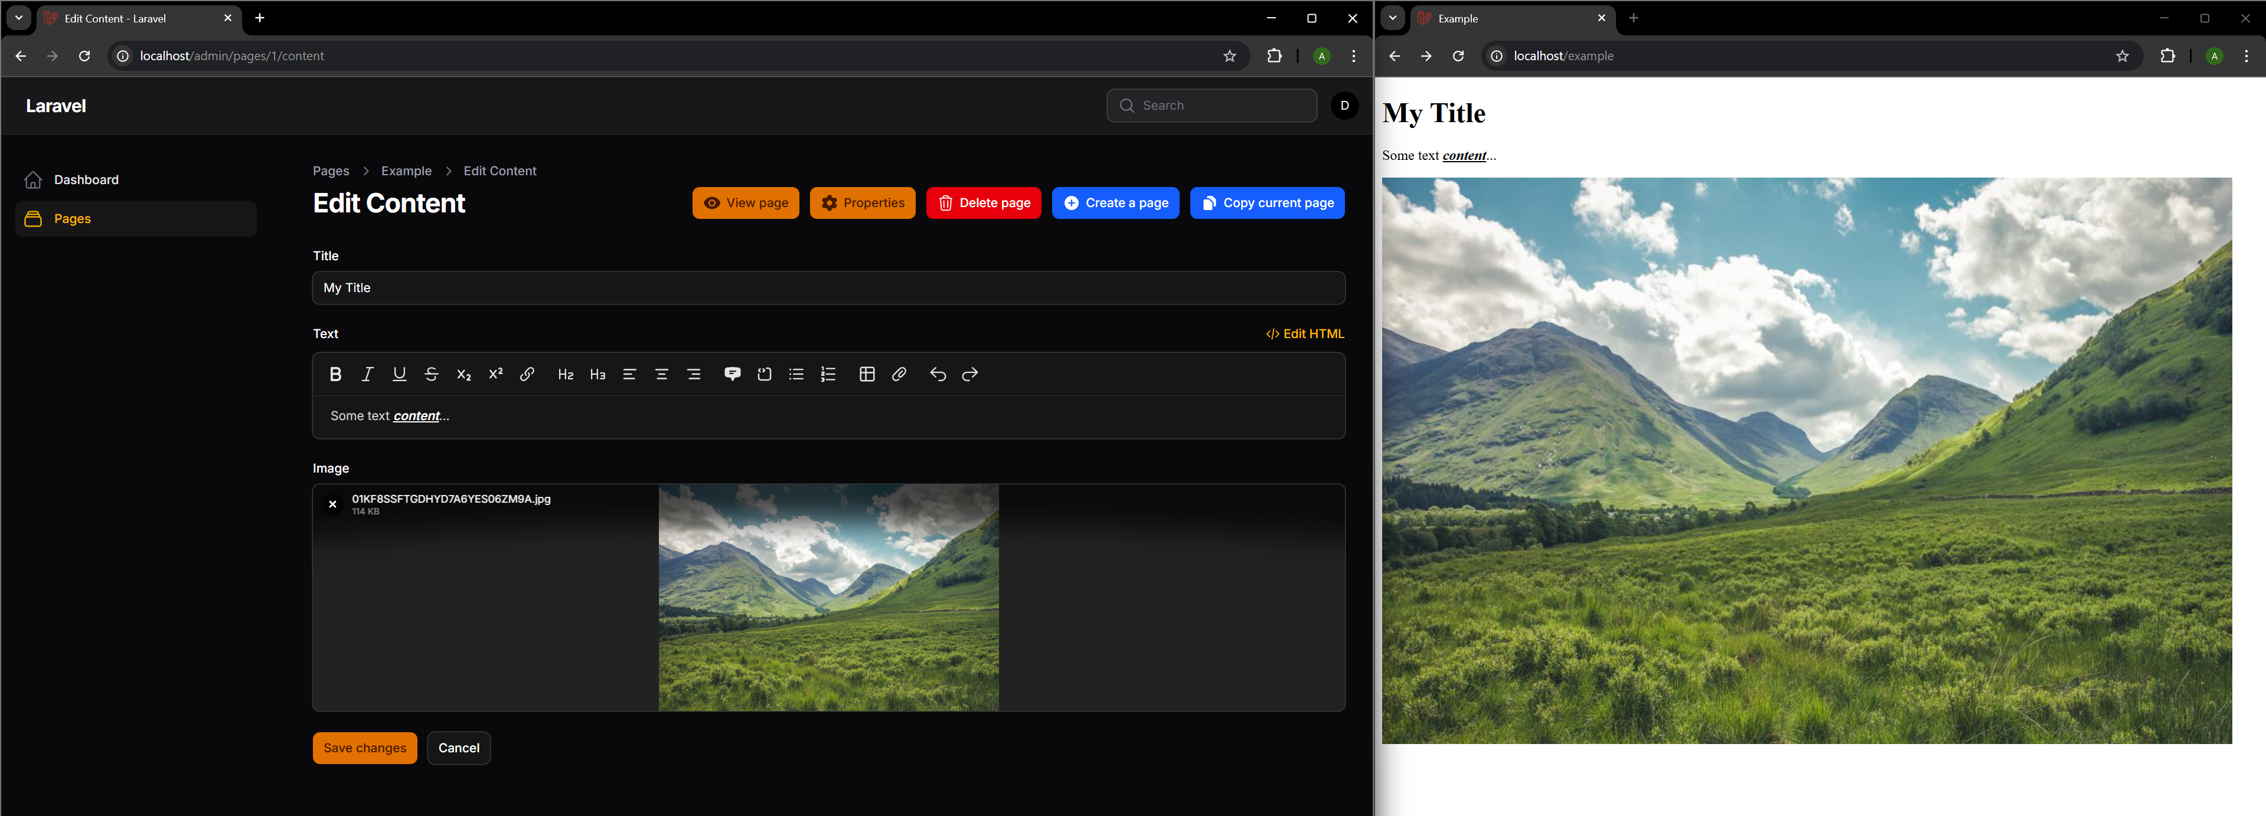Toggle bold formatting in the text editor
This screenshot has height=816, width=2266.
(x=335, y=373)
